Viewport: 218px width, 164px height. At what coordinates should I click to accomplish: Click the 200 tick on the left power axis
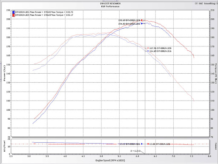pyautogui.click(x=8, y=19)
